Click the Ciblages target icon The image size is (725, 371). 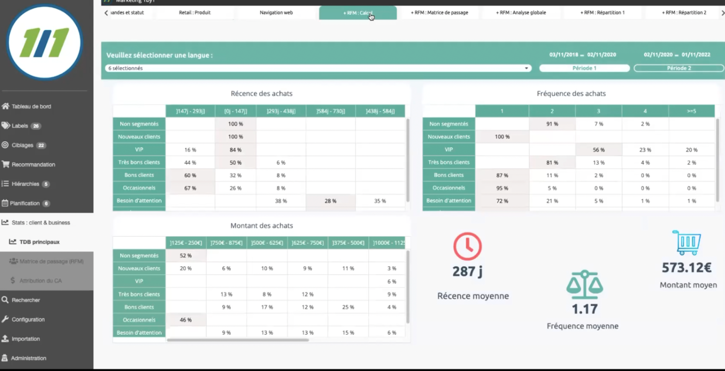click(5, 145)
